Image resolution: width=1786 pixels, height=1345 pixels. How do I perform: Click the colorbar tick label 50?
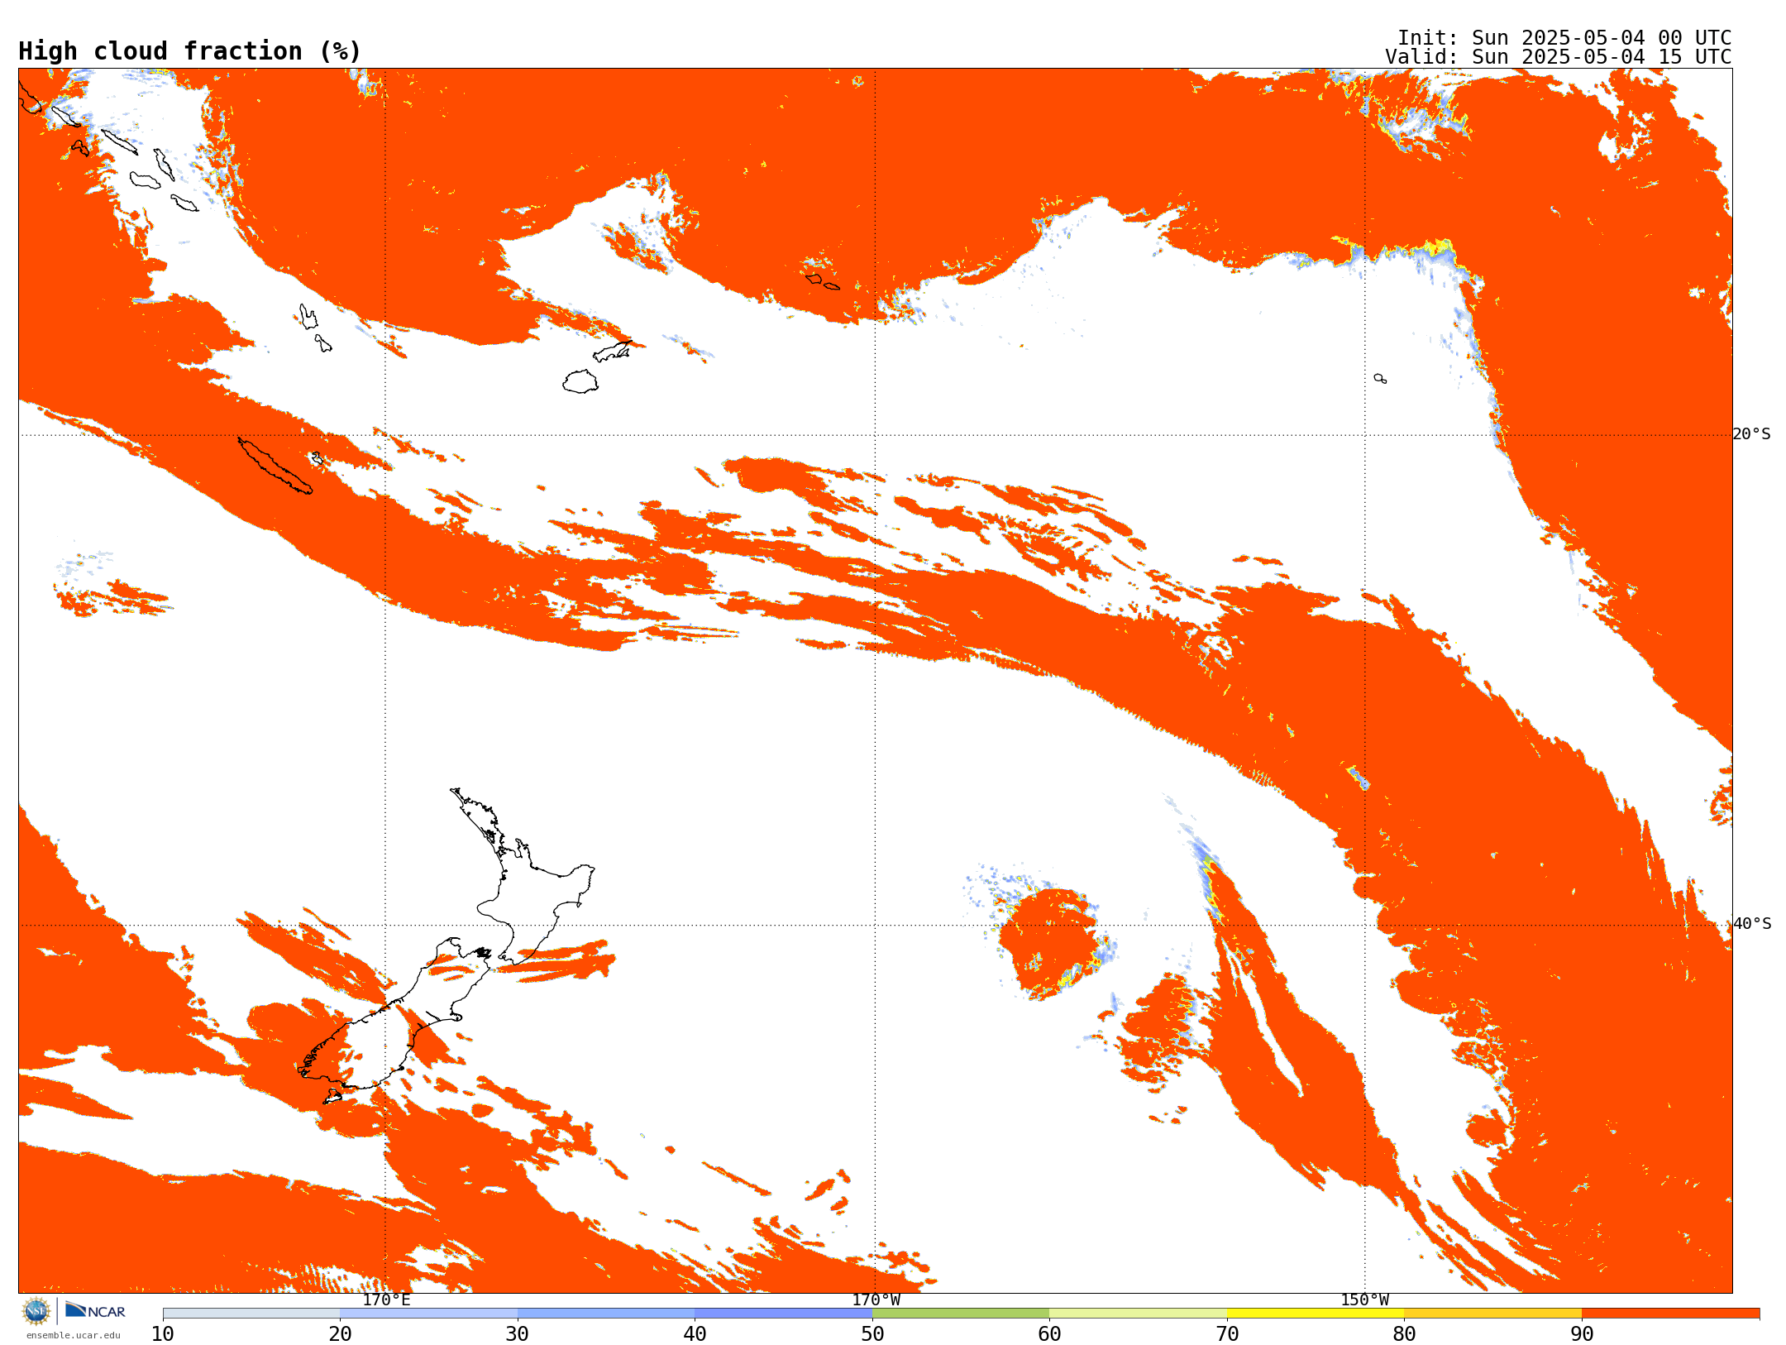[x=872, y=1333]
